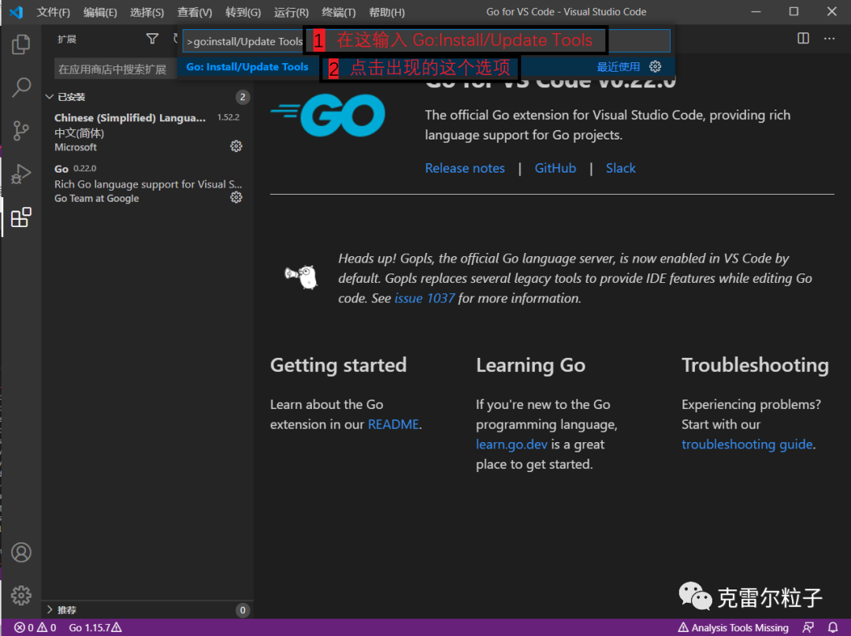
Task: Open the Slack link
Action: click(620, 168)
